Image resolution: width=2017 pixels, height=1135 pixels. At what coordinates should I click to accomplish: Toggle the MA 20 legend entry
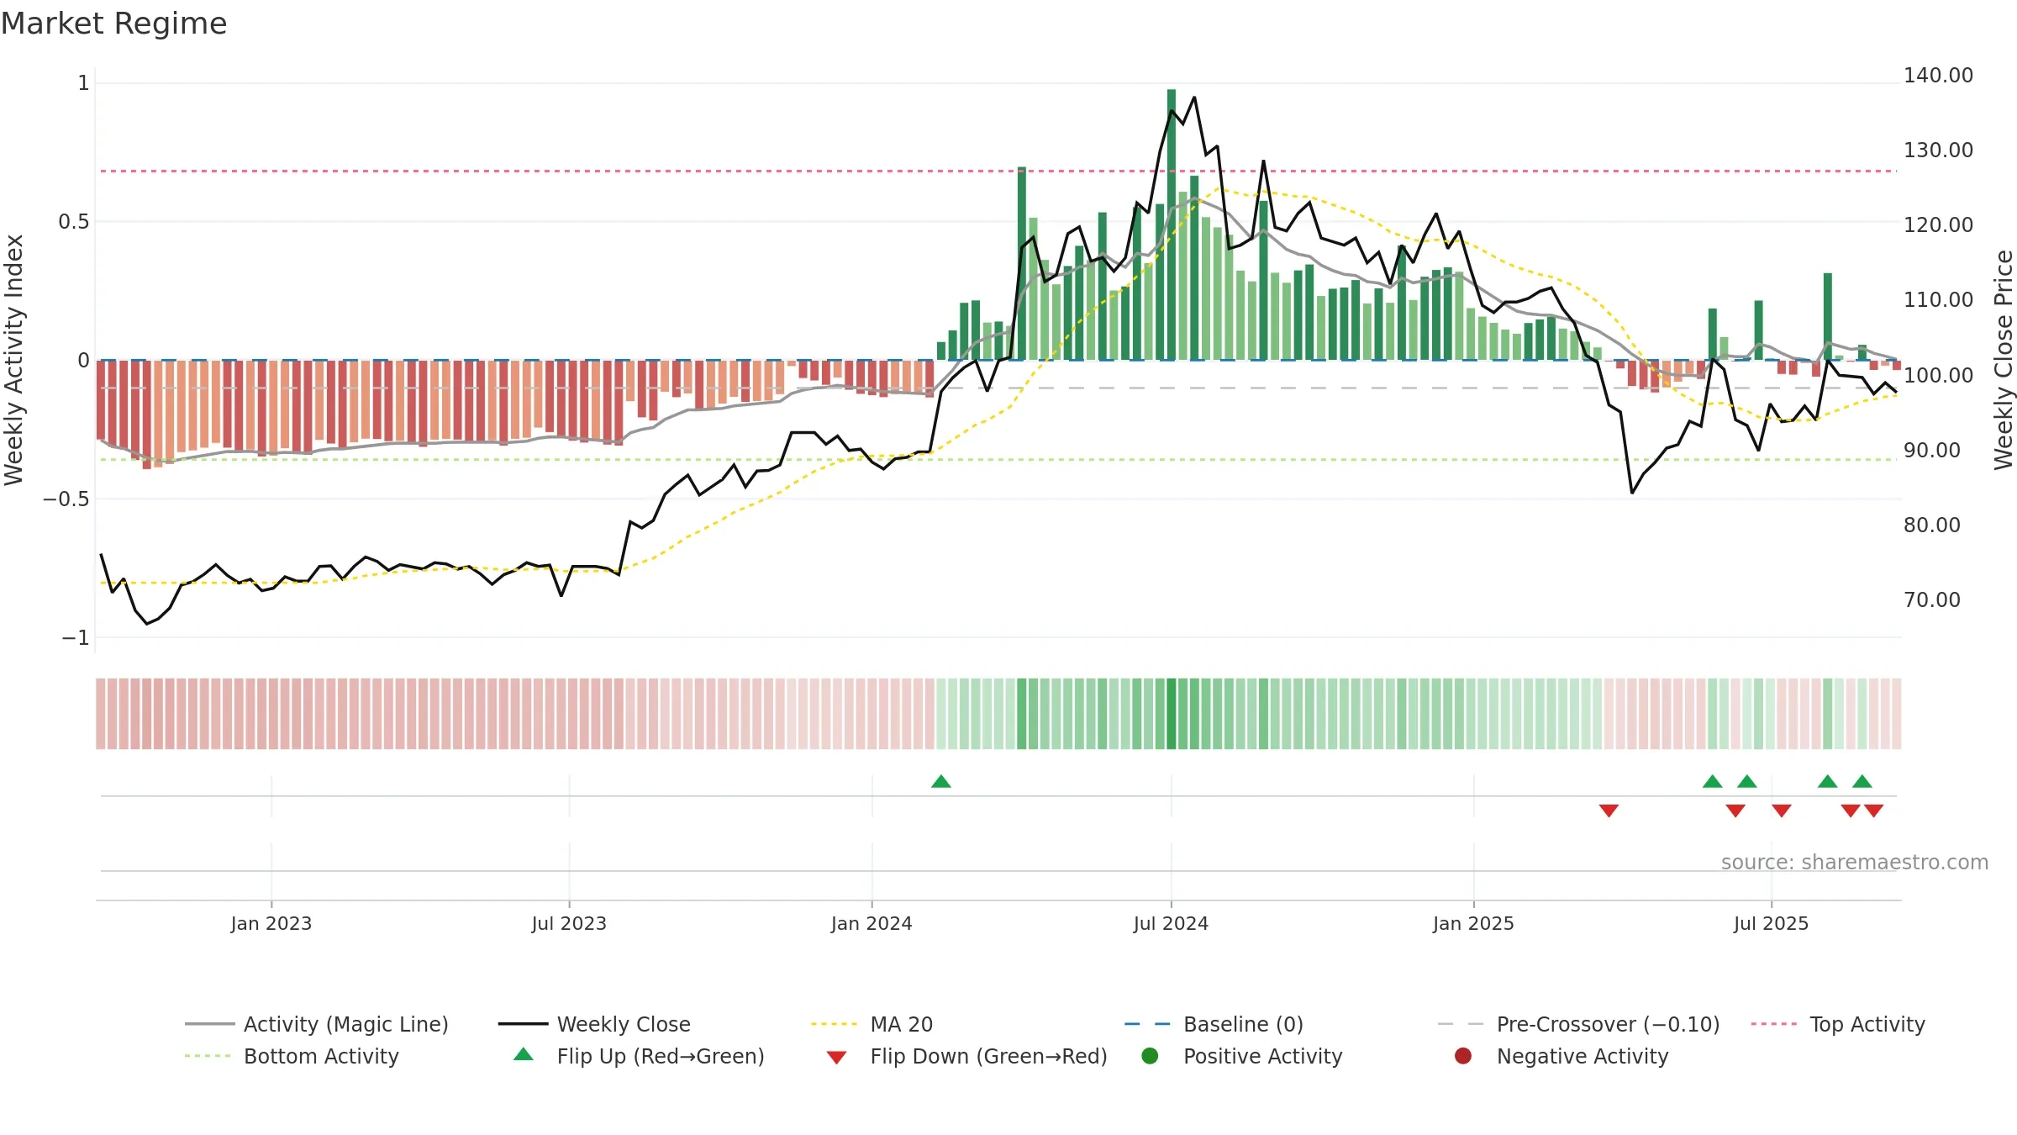coord(872,1024)
